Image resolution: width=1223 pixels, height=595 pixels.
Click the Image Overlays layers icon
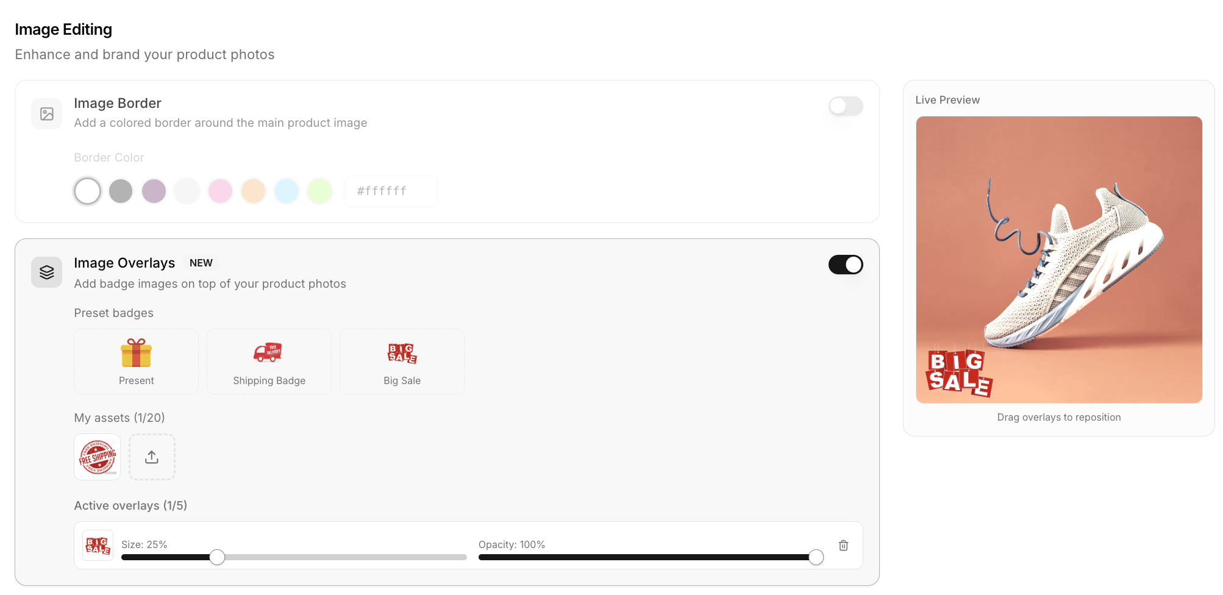pyautogui.click(x=47, y=272)
